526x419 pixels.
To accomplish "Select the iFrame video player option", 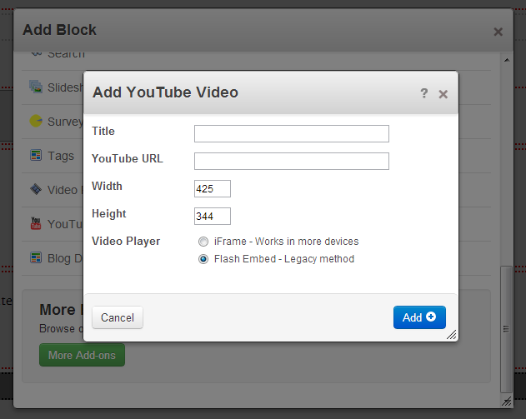I will point(203,242).
